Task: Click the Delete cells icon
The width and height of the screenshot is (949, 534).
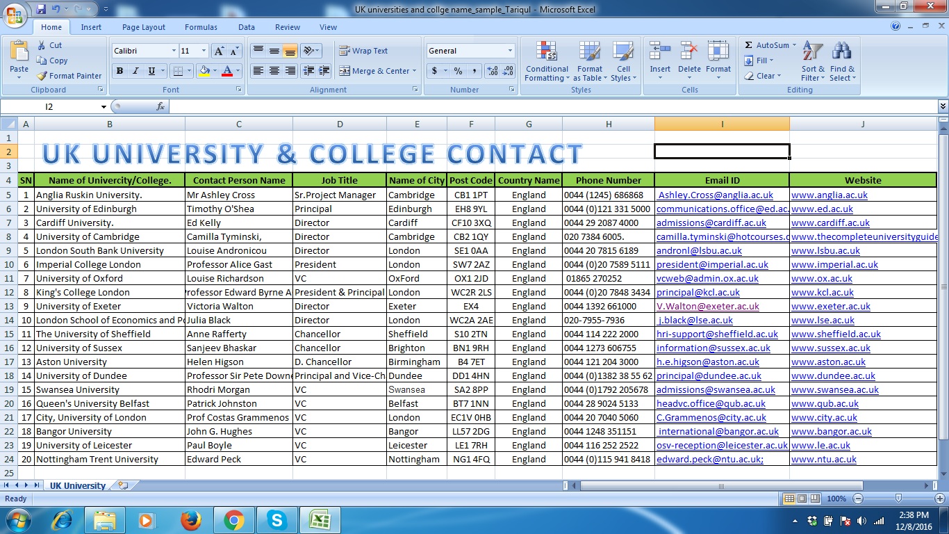Action: click(689, 51)
